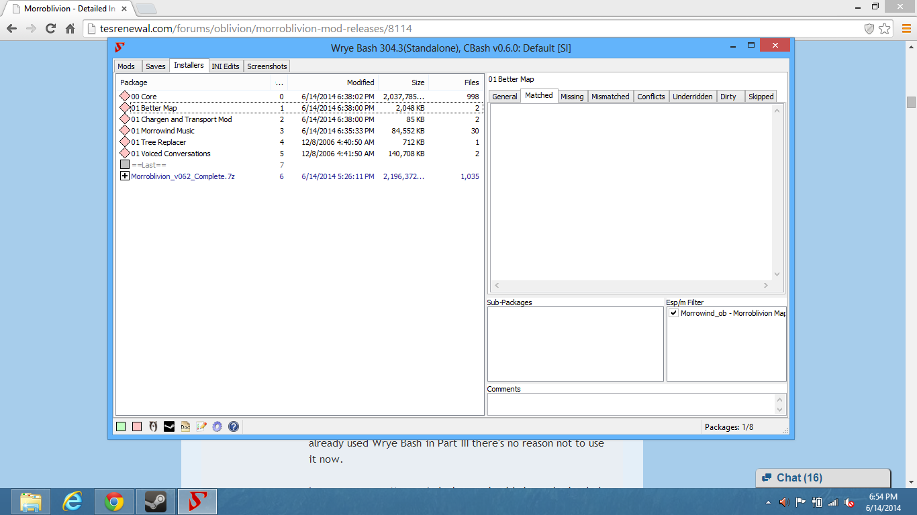
Task: Open the notepad checklist icon in status bar
Action: [201, 426]
